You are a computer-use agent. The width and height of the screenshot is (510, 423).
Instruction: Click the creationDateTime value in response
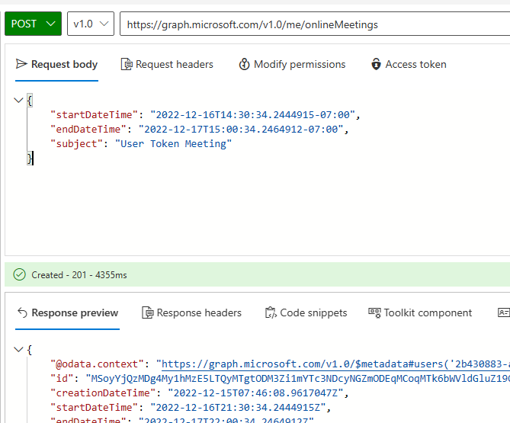(x=255, y=393)
